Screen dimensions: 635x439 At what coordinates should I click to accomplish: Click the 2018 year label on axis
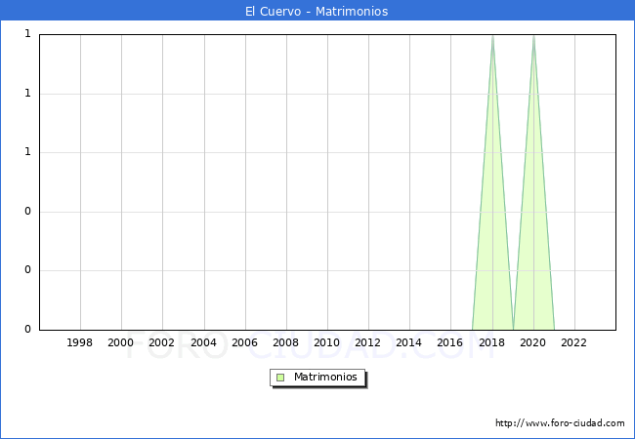coord(492,342)
